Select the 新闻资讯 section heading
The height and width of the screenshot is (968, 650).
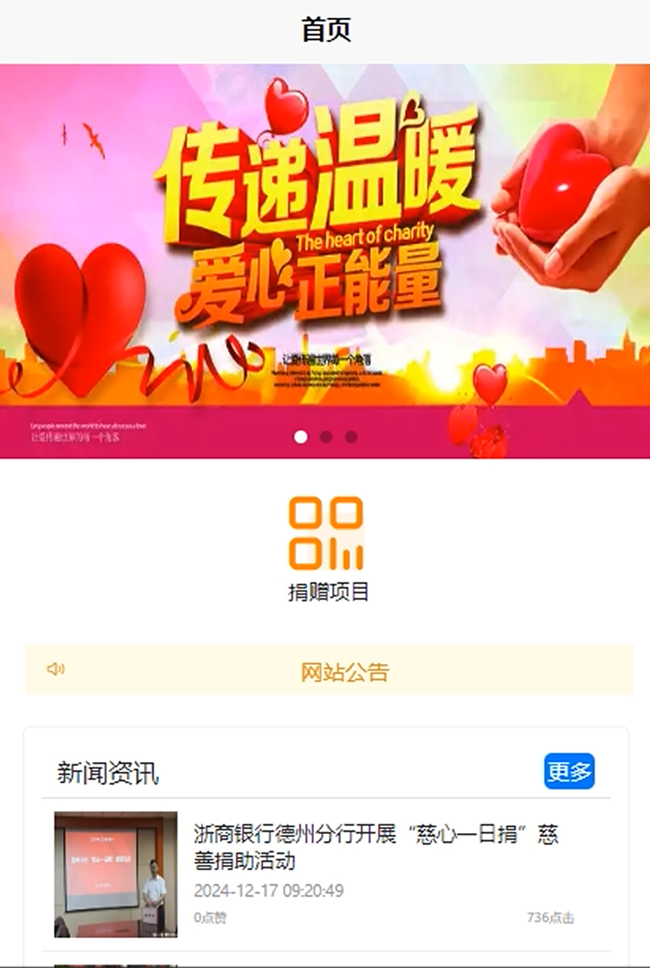coord(108,772)
